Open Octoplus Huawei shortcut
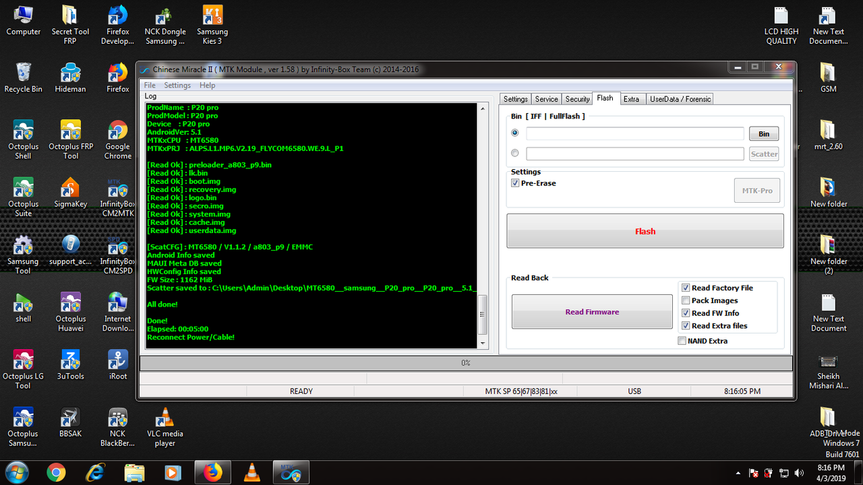 70,312
